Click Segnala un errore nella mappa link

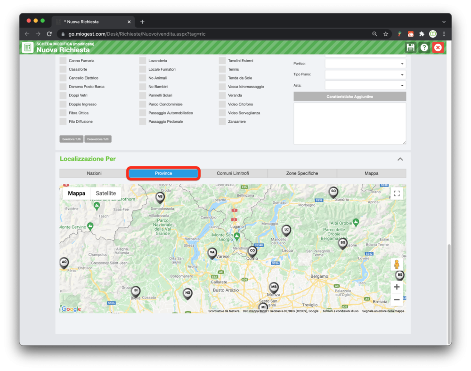point(383,311)
